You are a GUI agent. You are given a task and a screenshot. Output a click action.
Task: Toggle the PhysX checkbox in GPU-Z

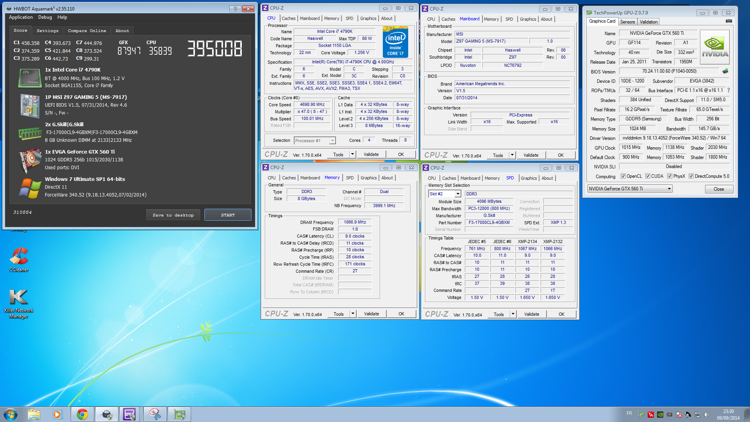tap(670, 176)
